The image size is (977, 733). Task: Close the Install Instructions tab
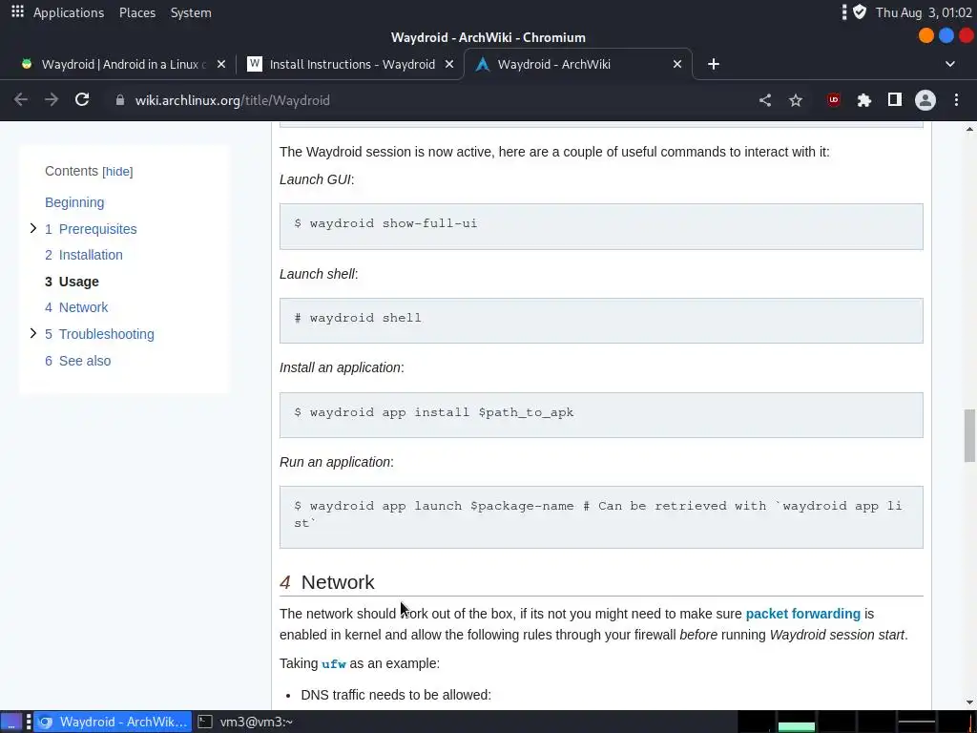[x=449, y=64]
